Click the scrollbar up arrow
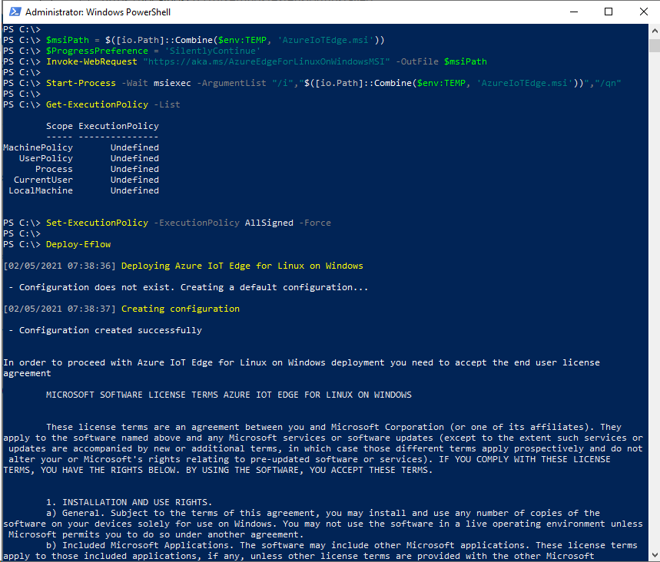Viewport: 660px width, 562px height. pyautogui.click(x=654, y=31)
